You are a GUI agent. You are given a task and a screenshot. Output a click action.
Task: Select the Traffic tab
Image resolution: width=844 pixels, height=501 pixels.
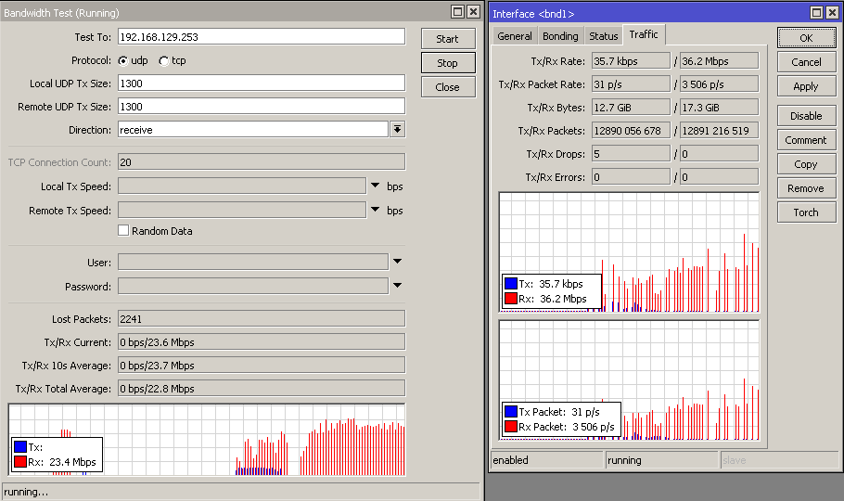coord(644,34)
